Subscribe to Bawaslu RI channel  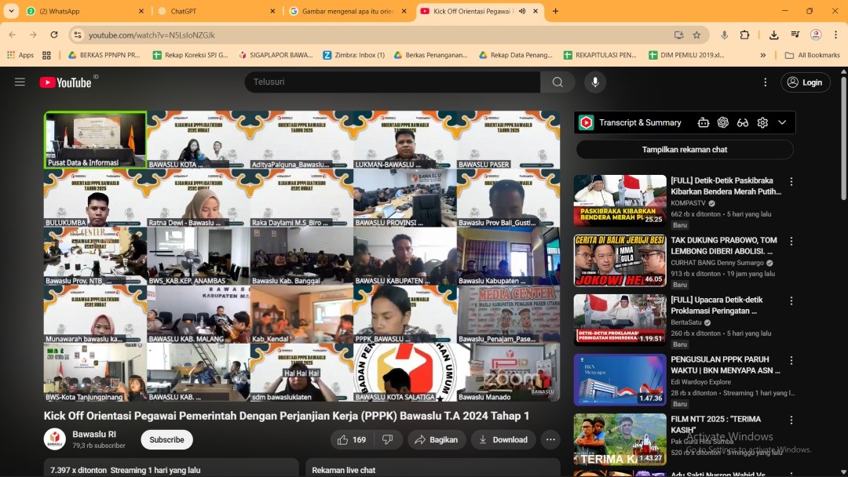point(166,439)
